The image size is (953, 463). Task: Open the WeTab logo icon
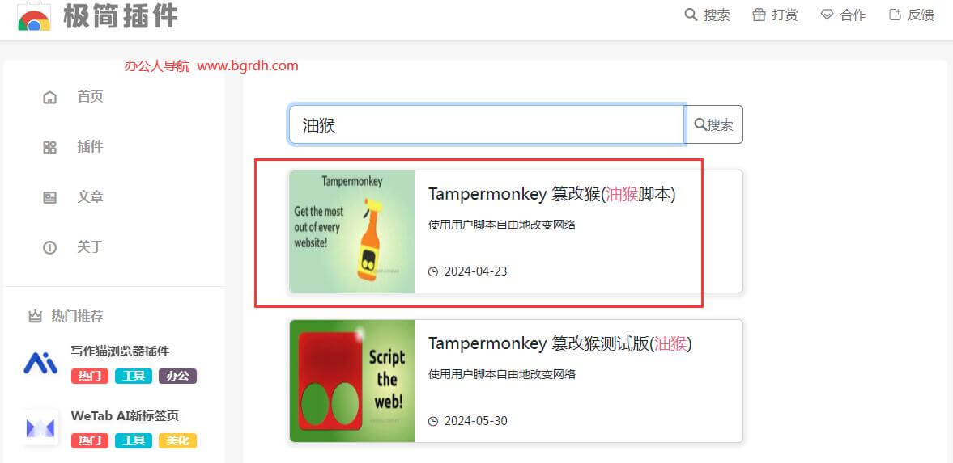tap(40, 427)
